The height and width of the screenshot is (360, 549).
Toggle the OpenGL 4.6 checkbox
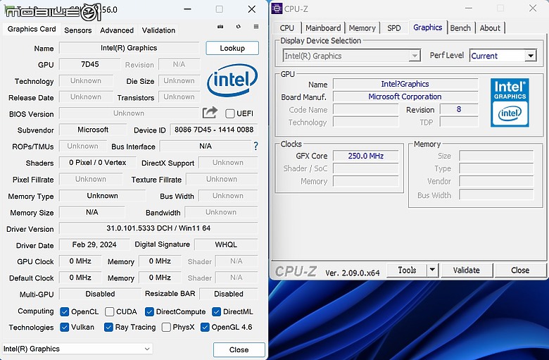click(x=205, y=327)
